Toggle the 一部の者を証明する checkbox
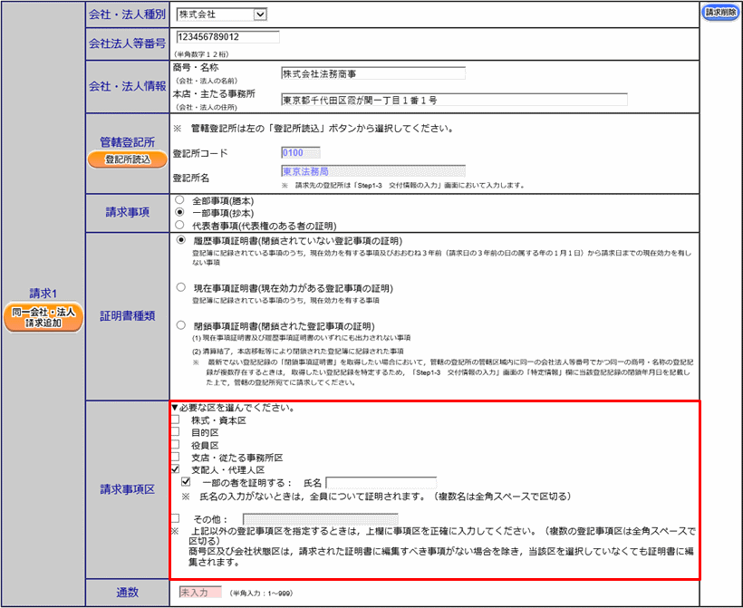 coord(186,483)
